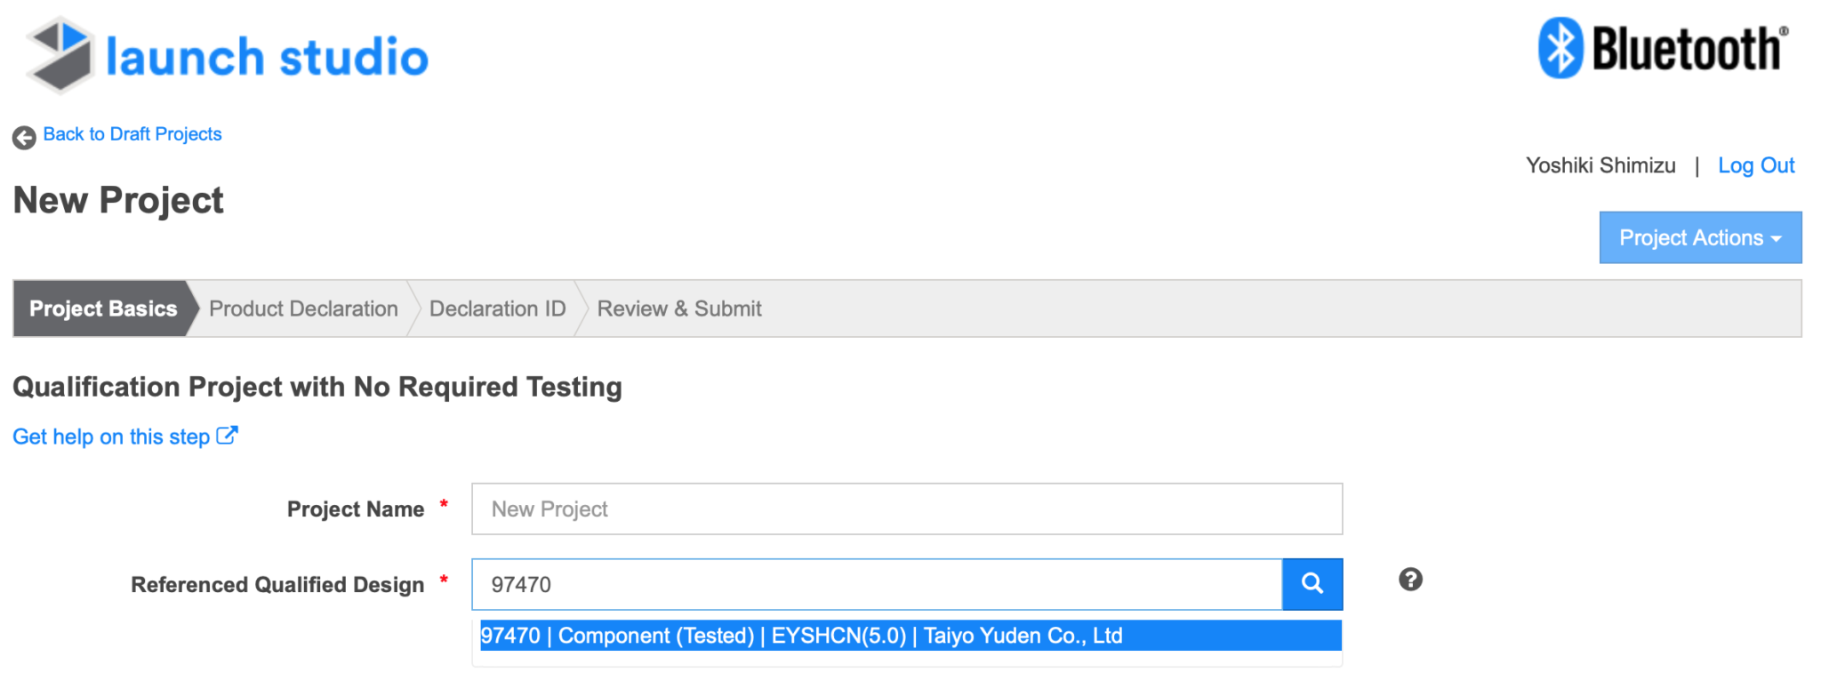Open the Project Actions dropdown

coord(1700,237)
